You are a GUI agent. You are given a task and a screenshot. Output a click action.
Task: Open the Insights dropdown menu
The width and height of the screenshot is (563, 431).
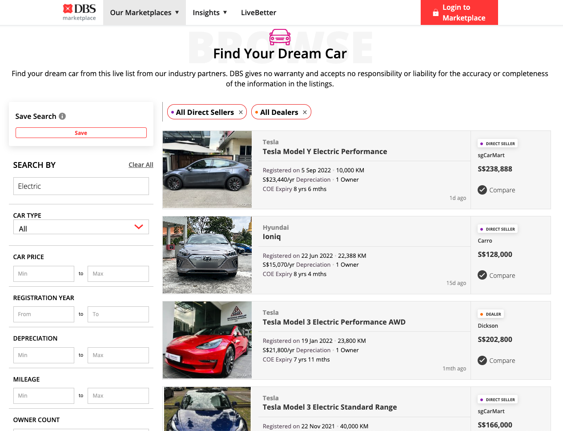(x=210, y=12)
